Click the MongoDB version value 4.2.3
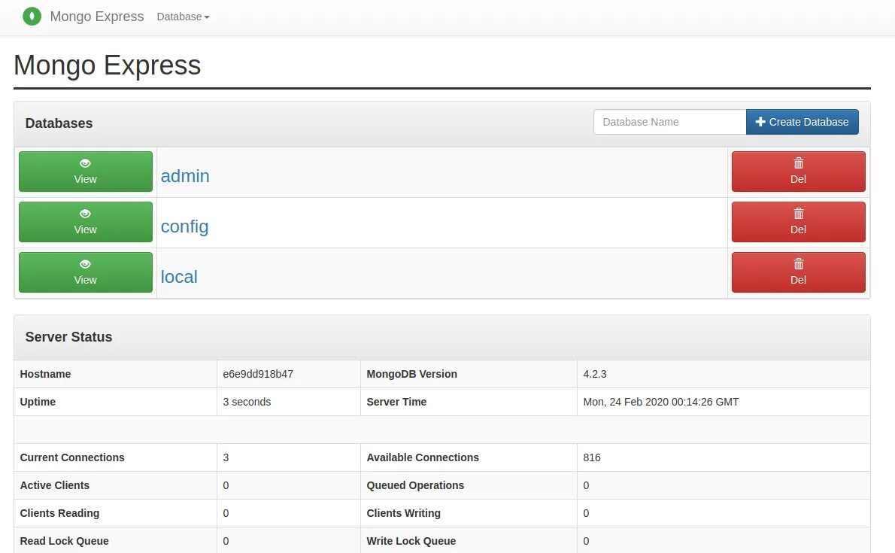The width and height of the screenshot is (895, 553). (595, 374)
